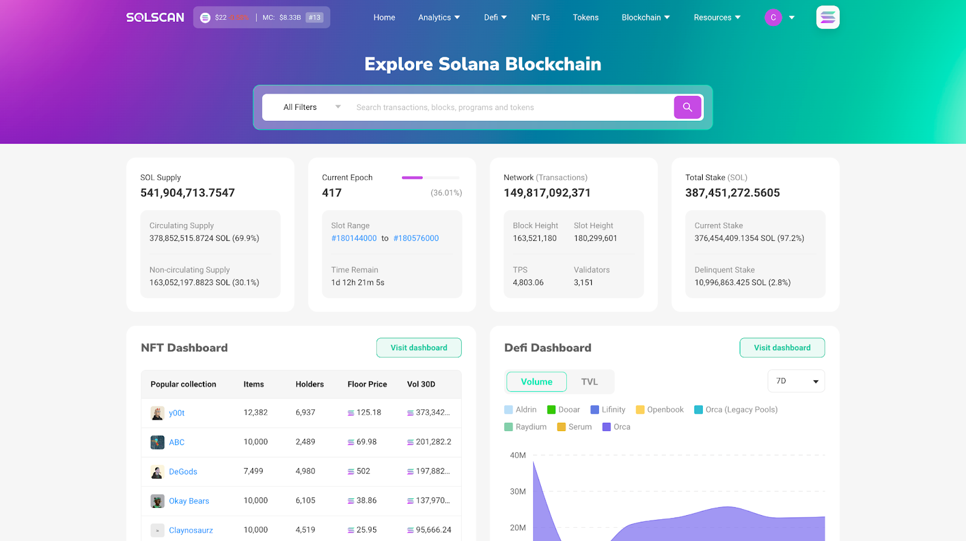This screenshot has height=541, width=966.
Task: Toggle the Orca (Legacy Pools) legend series
Action: click(x=736, y=409)
